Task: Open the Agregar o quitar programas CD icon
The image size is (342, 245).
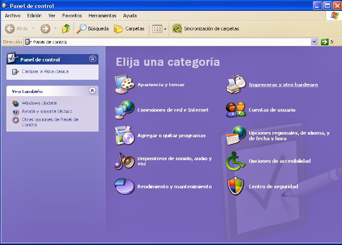Action: (124, 135)
